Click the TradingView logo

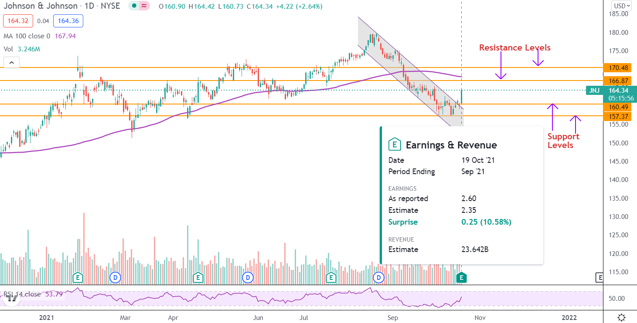tap(12, 298)
